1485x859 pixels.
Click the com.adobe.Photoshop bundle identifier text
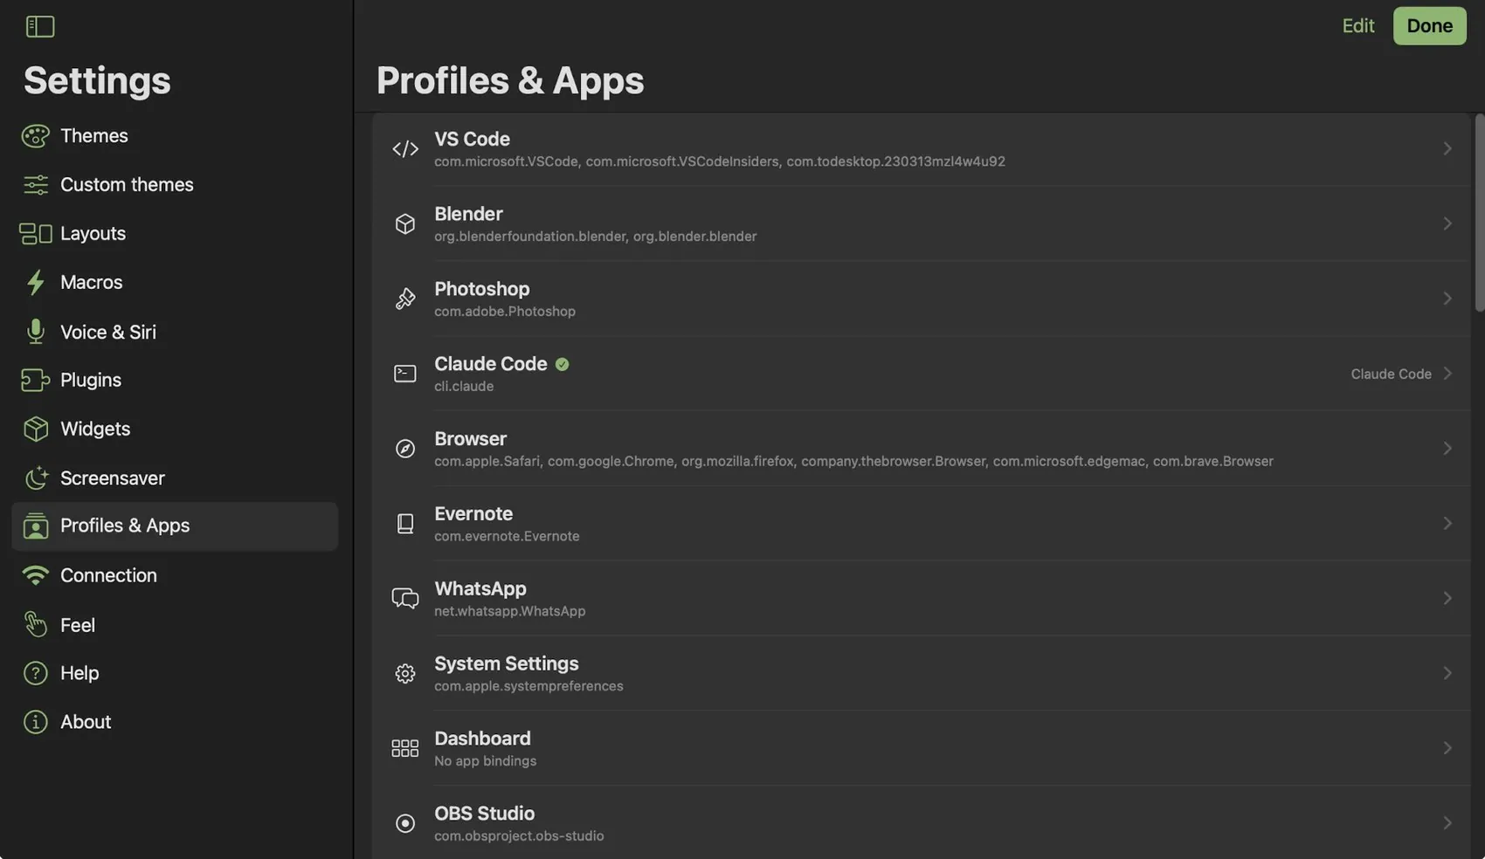(x=505, y=312)
